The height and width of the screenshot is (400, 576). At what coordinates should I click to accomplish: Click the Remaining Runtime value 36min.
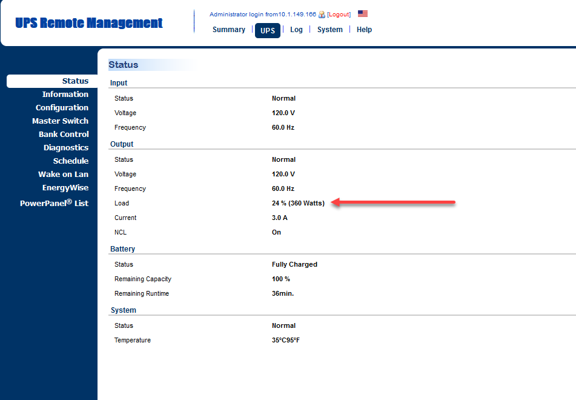point(283,293)
